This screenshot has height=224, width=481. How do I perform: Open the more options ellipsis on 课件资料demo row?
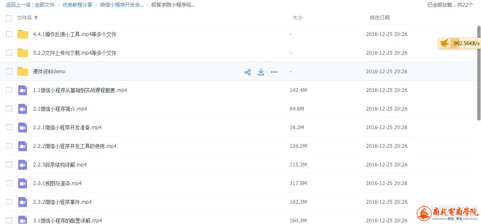(274, 72)
